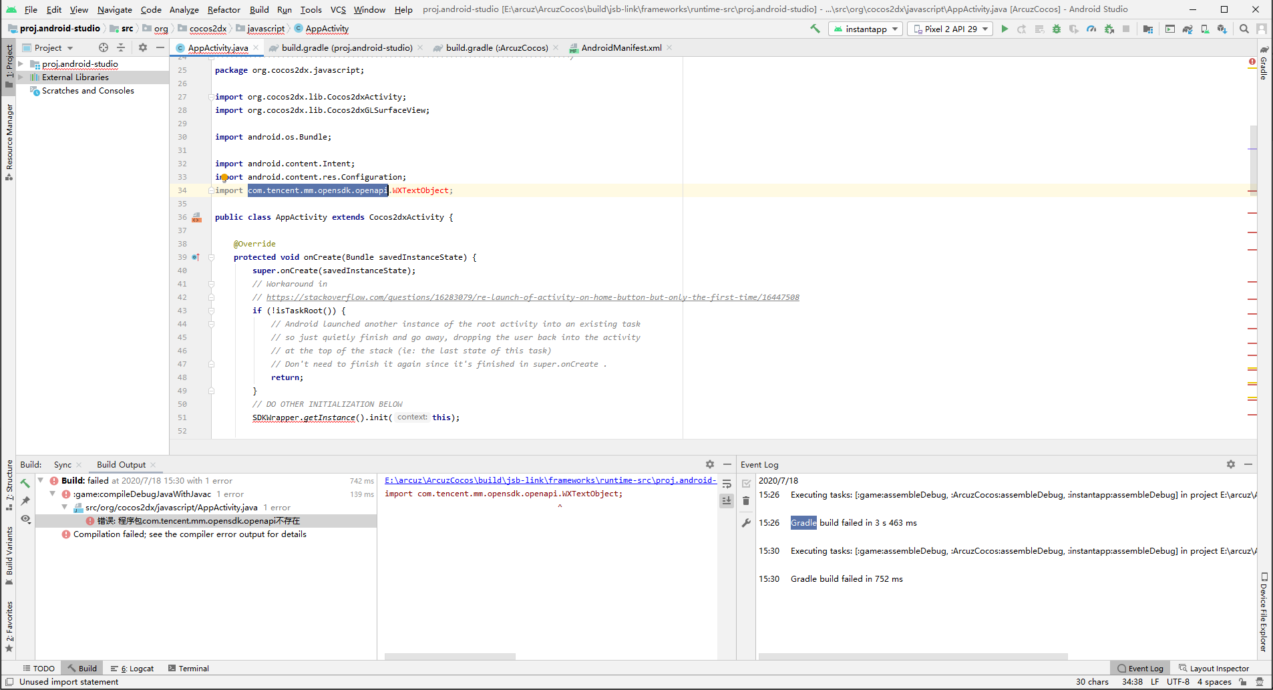Expand the External Libraries node
Viewport: 1273px width, 690px height.
[x=21, y=77]
